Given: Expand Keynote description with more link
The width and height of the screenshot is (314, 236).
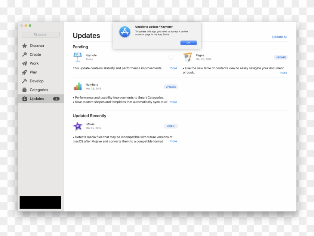Looking at the screenshot, I should [173, 68].
